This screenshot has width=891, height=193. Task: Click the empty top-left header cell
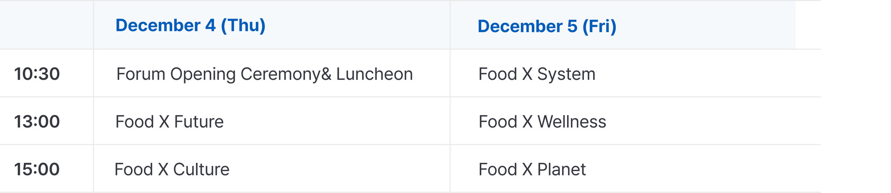[x=46, y=25]
